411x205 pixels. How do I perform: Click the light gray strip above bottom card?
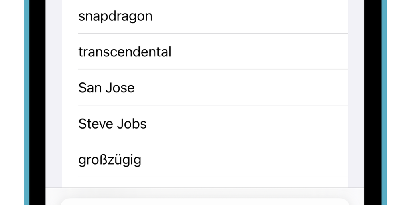point(205,193)
